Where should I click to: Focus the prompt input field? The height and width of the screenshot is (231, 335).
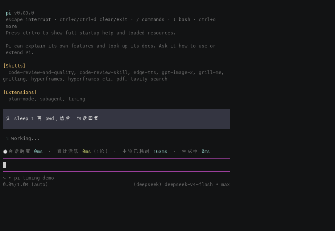116,165
